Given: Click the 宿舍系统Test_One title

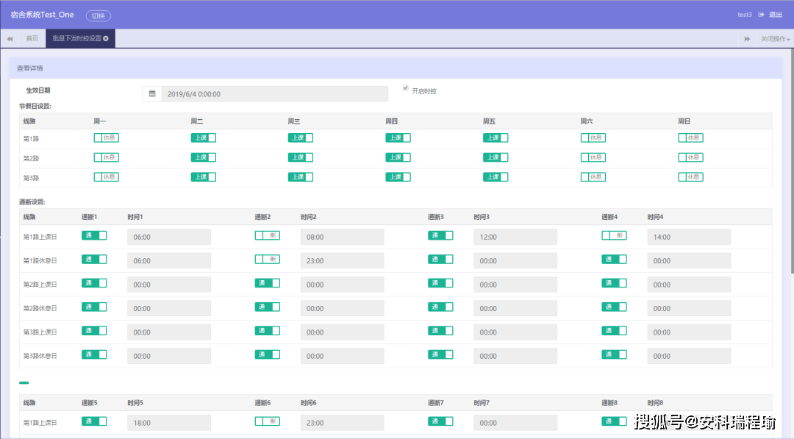Looking at the screenshot, I should pos(42,15).
